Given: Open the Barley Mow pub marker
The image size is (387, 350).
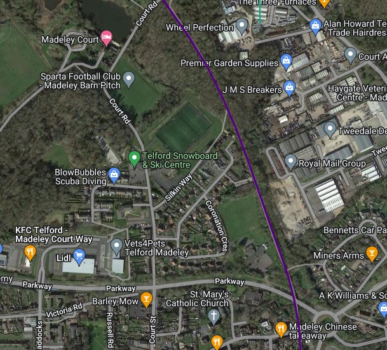Looking at the screenshot, I should 146,300.
